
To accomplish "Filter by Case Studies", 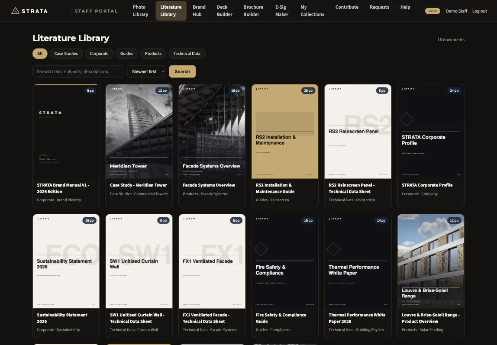I will pos(66,54).
